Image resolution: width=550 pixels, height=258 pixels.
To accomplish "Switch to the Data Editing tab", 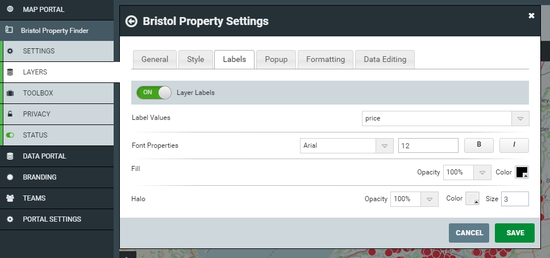I will pyautogui.click(x=385, y=59).
